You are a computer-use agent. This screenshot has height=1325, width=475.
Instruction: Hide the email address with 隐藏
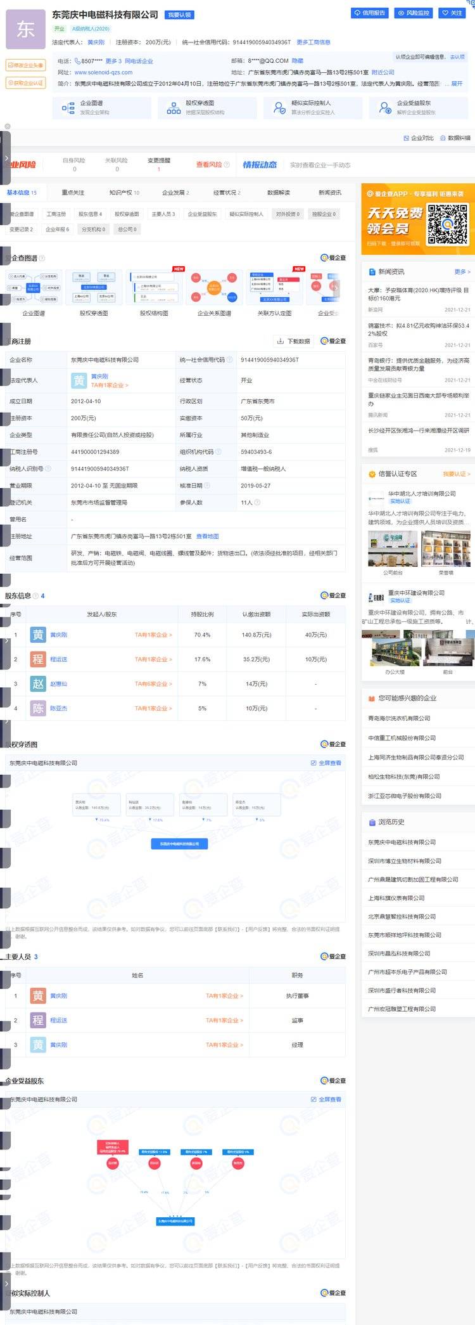point(297,61)
